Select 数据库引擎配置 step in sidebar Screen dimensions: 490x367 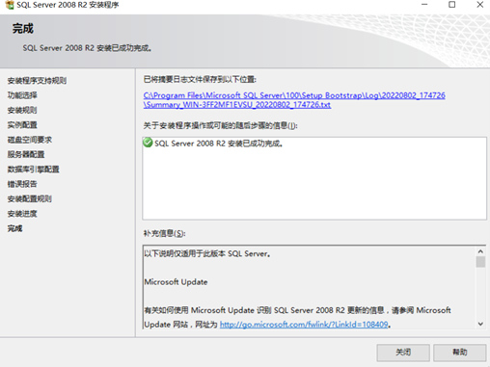[x=34, y=170]
